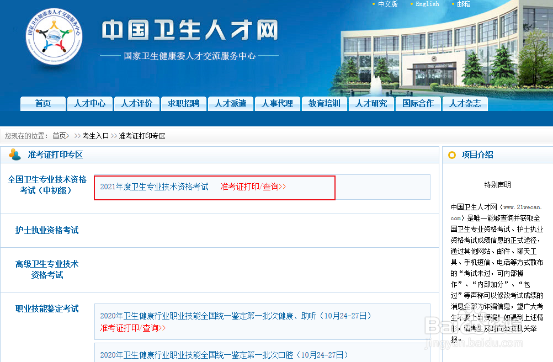Open 2020年第一批次健康、助听 exam link
This screenshot has width=553, height=362.
[236, 316]
